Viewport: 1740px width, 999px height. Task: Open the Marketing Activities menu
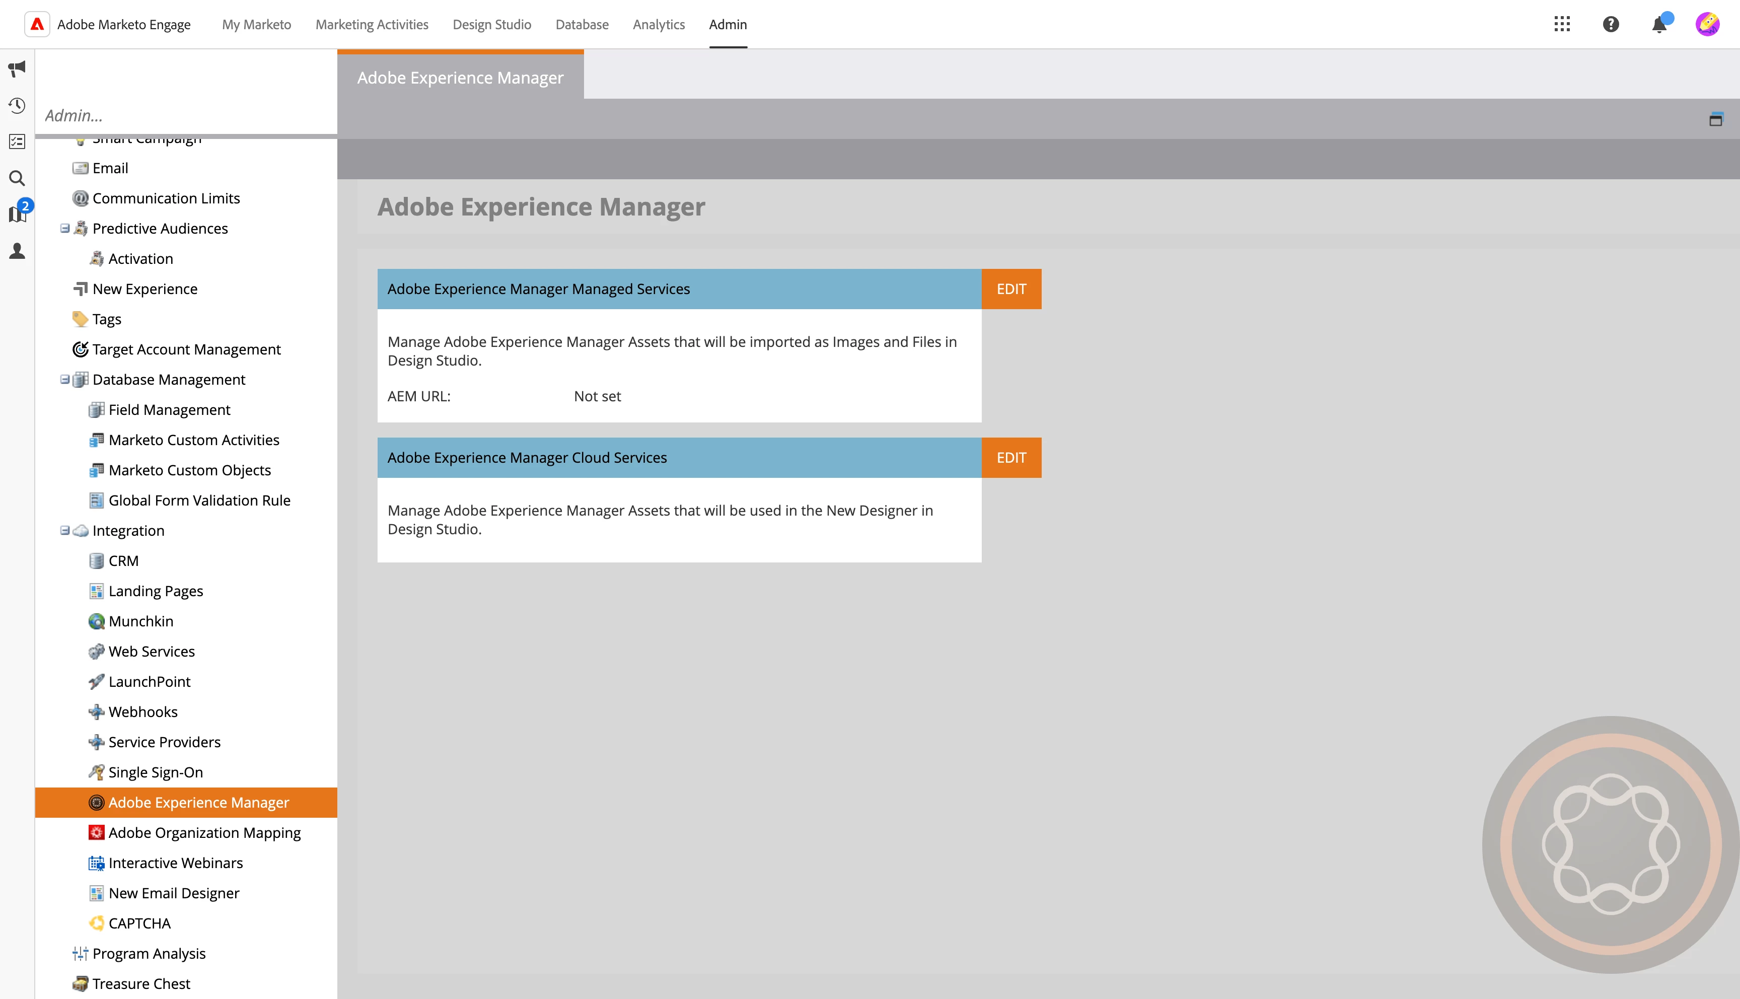372,25
